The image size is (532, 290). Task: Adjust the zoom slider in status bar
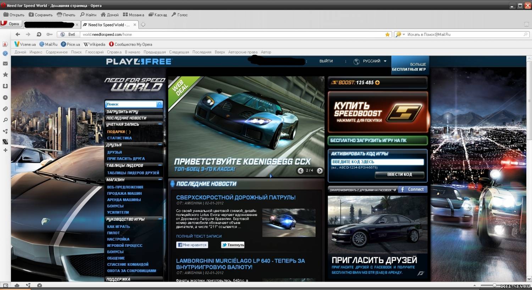tap(494, 285)
